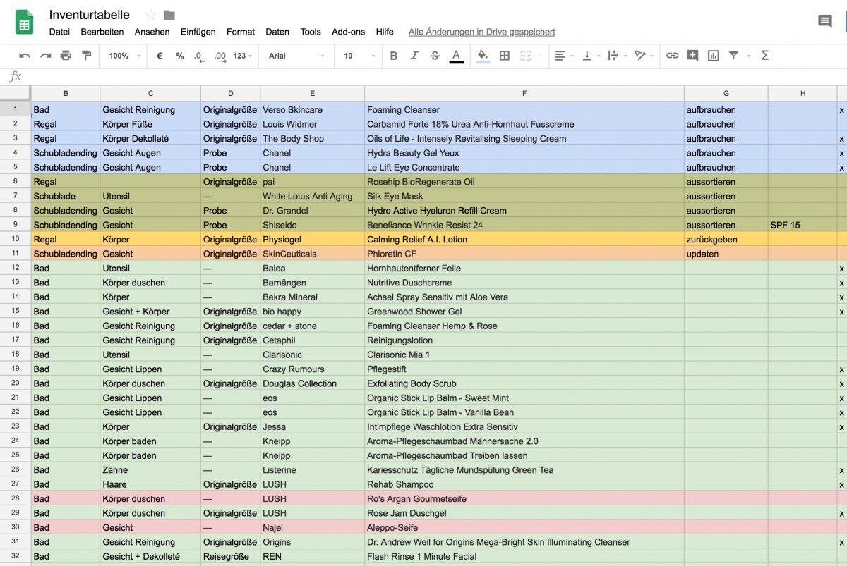Open Google Sheets home icon
Image resolution: width=847 pixels, height=566 pixels.
click(x=24, y=23)
